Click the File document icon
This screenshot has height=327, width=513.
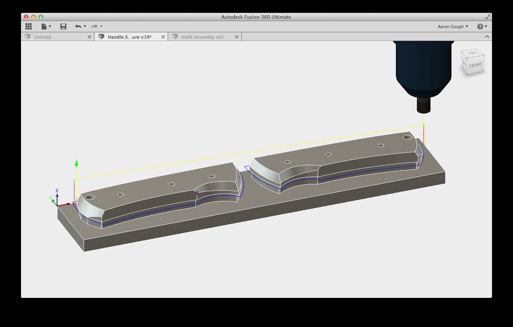point(44,27)
